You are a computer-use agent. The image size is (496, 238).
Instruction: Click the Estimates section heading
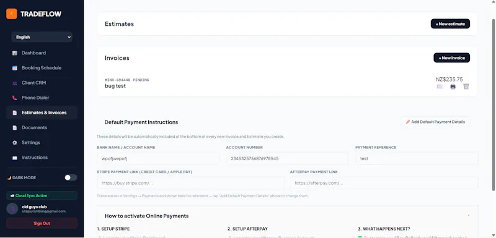pyautogui.click(x=119, y=24)
